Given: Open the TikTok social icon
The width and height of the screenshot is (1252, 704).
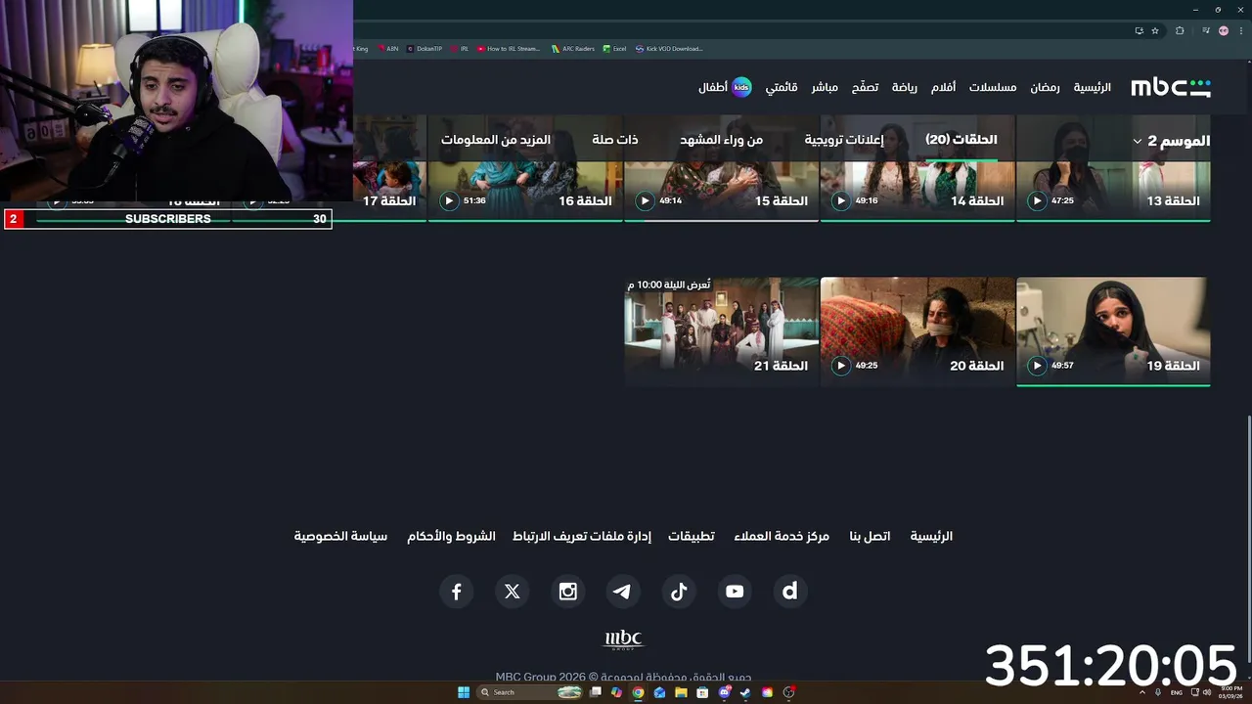Looking at the screenshot, I should (679, 591).
